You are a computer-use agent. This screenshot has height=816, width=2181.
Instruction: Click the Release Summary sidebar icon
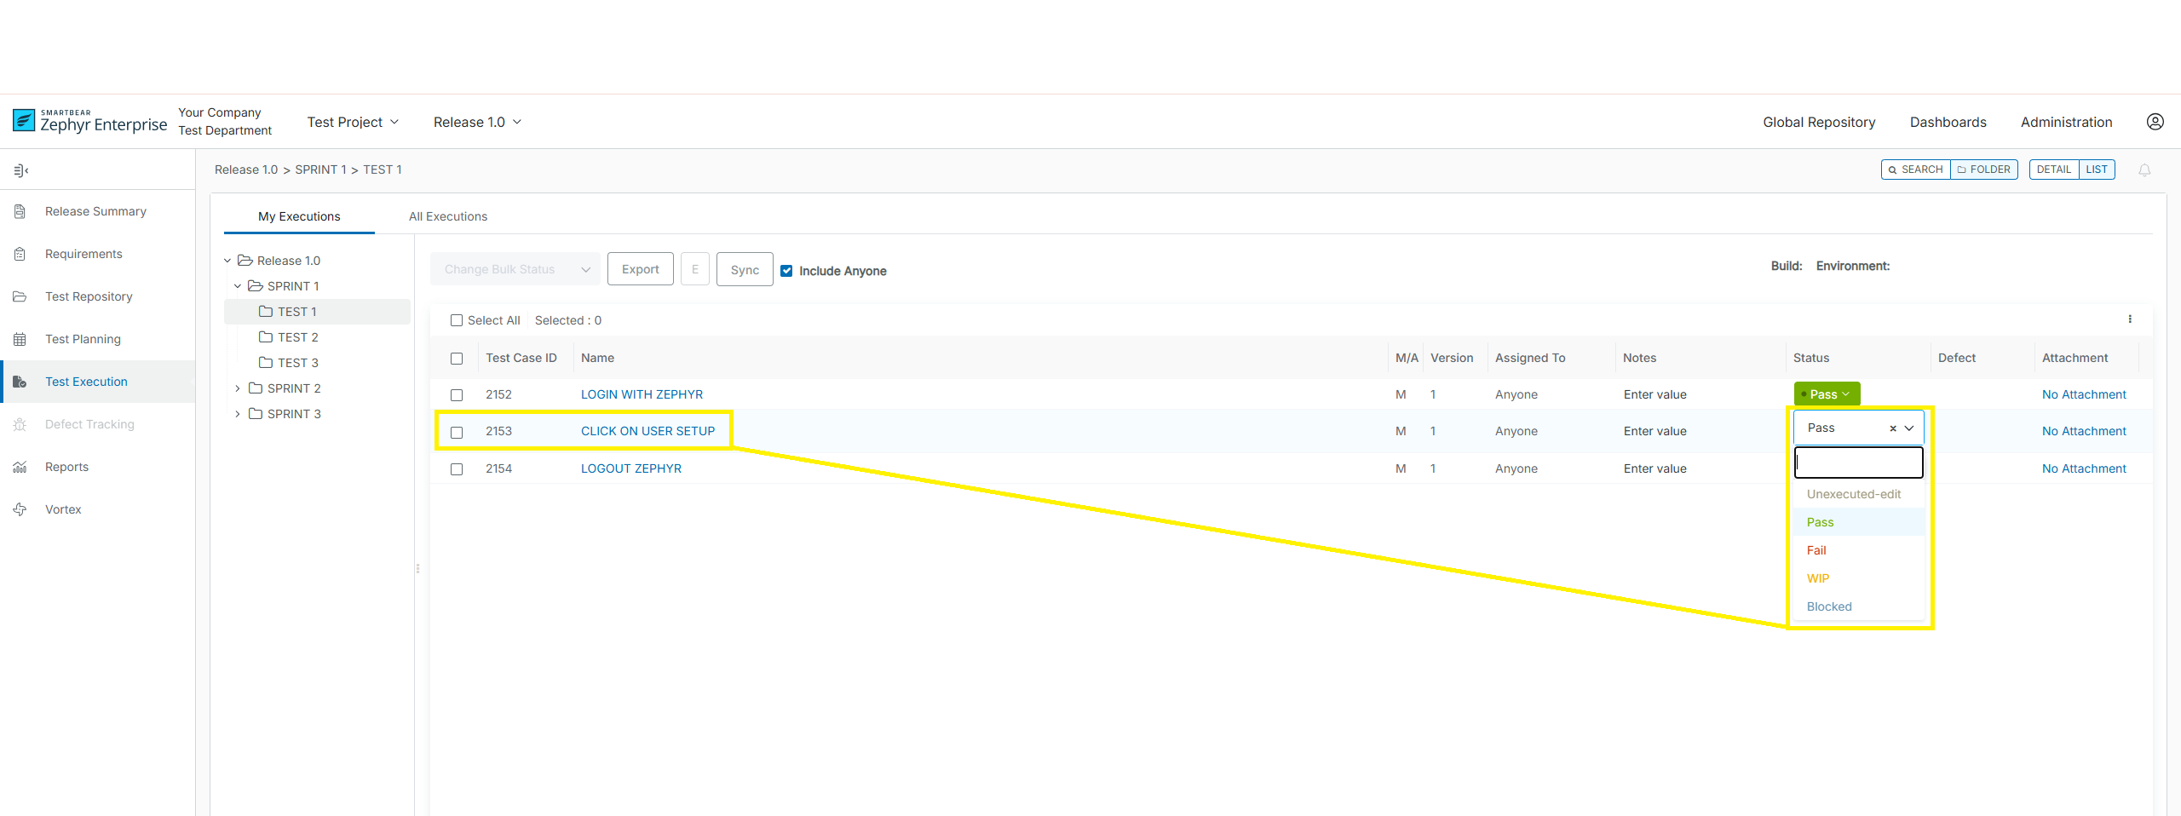point(20,211)
